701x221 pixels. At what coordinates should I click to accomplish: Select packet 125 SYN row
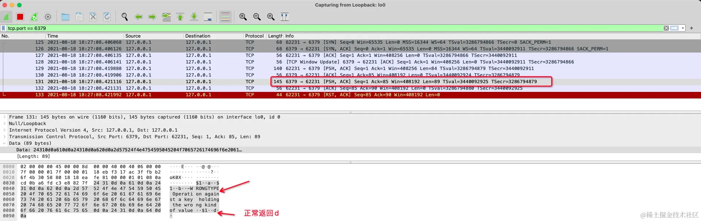(x=350, y=42)
